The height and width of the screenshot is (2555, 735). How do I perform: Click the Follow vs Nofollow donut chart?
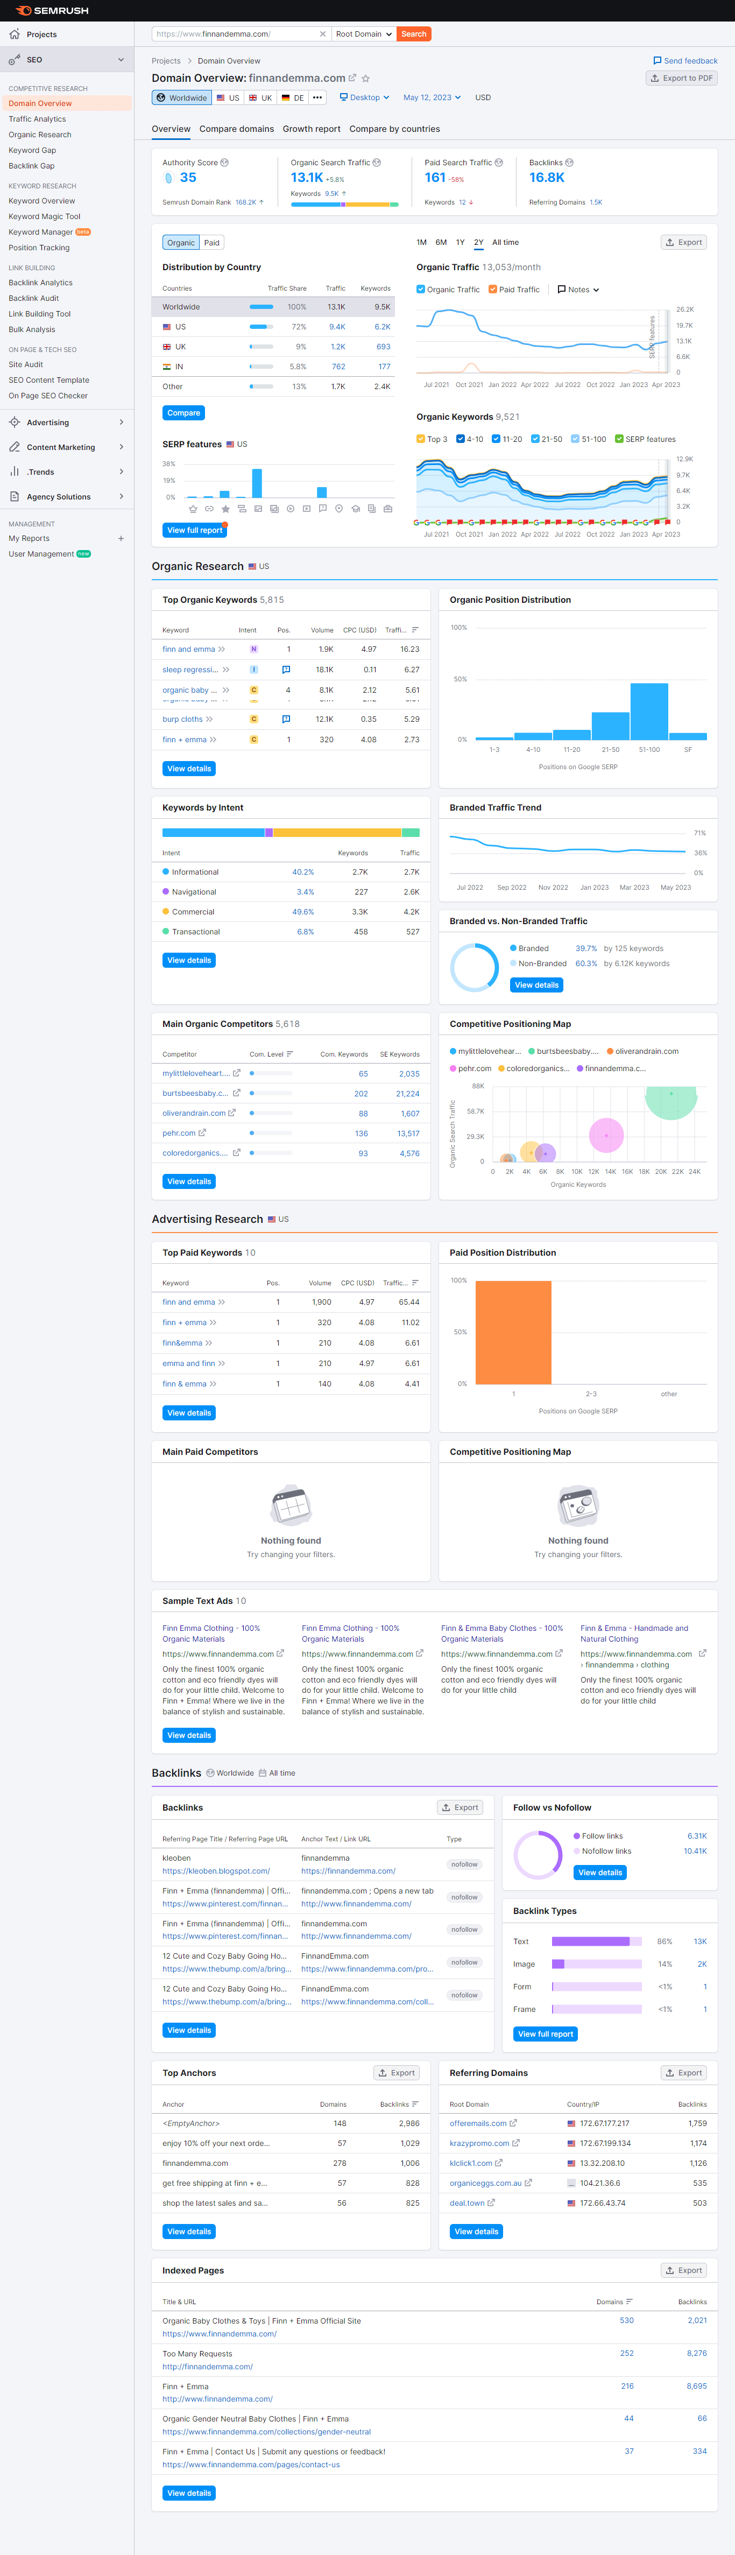tap(539, 1855)
